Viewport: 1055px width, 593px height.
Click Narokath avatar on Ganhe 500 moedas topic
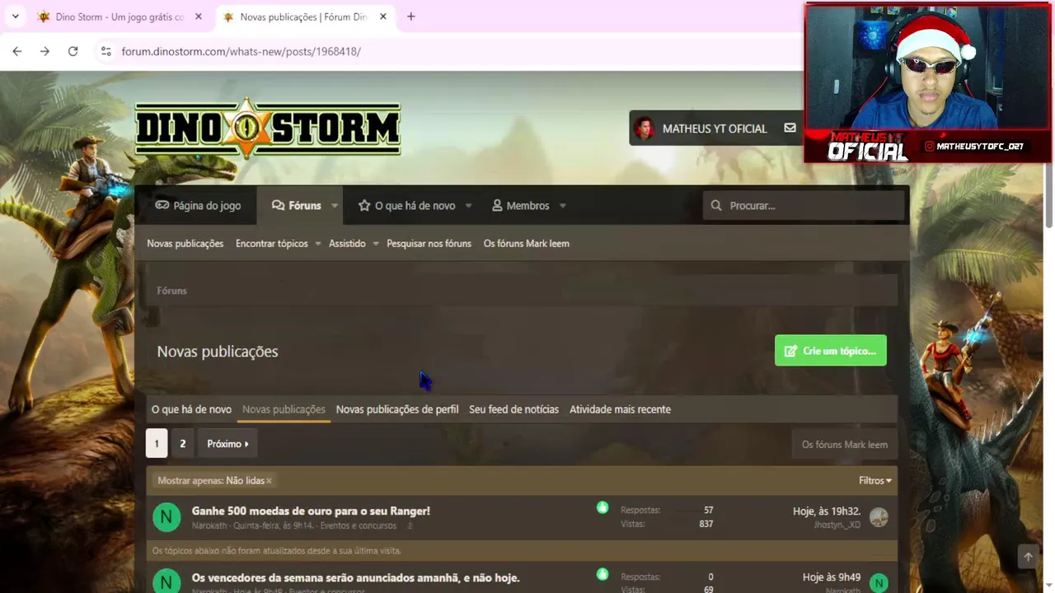[x=166, y=517]
